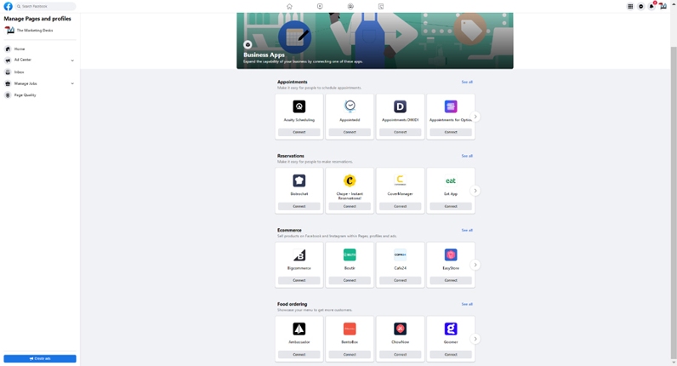Click the Appointedd clock icon

(x=350, y=106)
